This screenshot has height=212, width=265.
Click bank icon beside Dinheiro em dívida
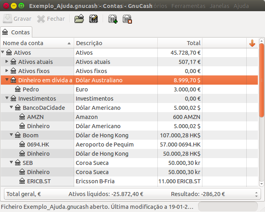[14, 80]
